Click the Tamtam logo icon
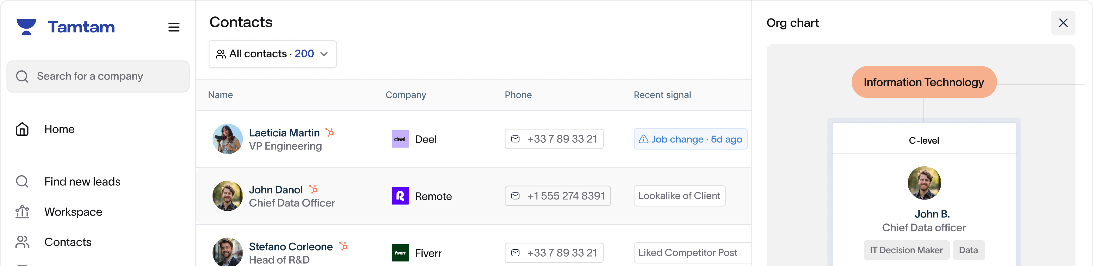This screenshot has height=266, width=1093. 26,27
